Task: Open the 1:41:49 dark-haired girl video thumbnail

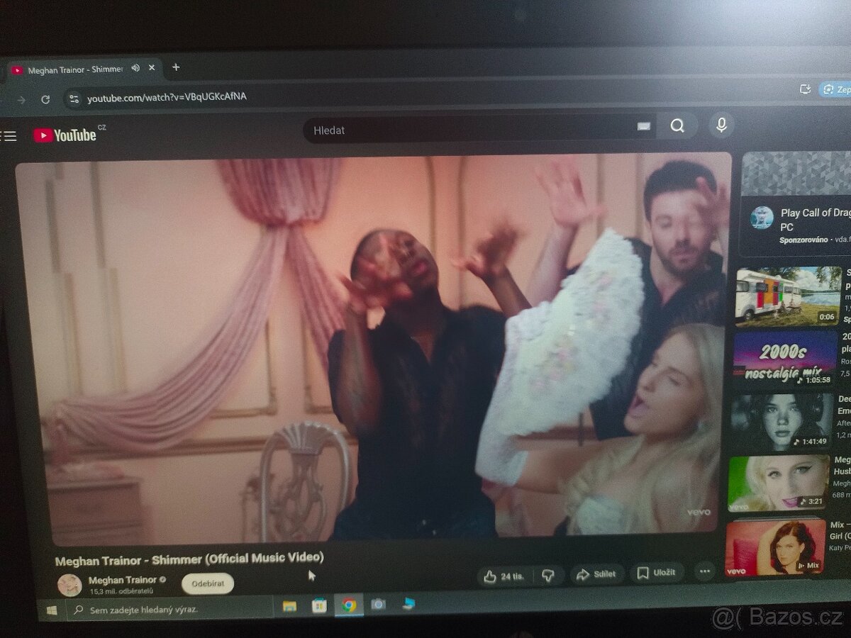Action: click(782, 421)
